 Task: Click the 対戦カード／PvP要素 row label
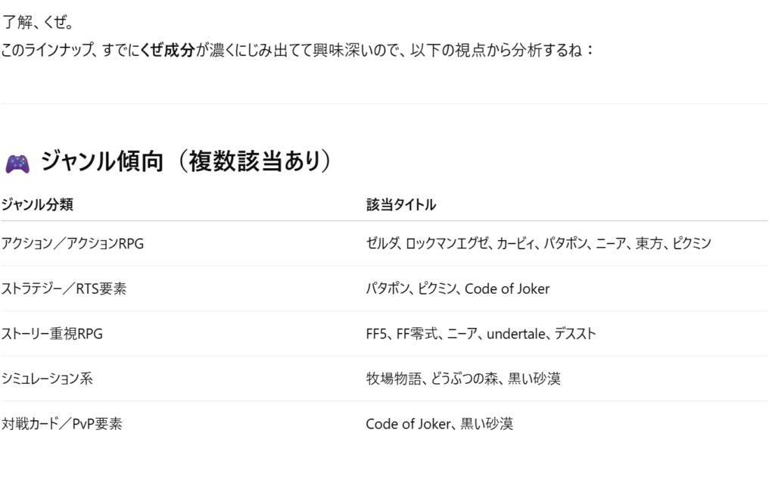coord(61,424)
